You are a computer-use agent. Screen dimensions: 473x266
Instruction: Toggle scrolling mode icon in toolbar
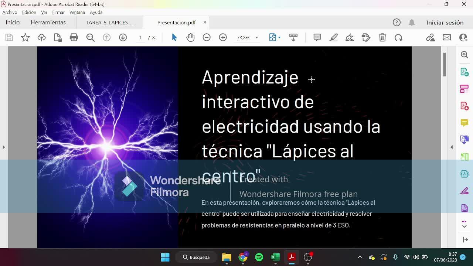(x=293, y=37)
